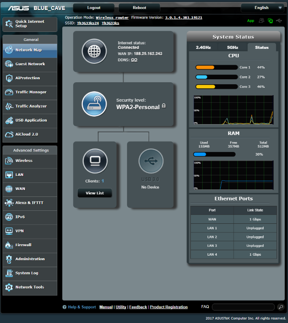Click the Wireless router operation mode link
The image size is (288, 323).
112,18
